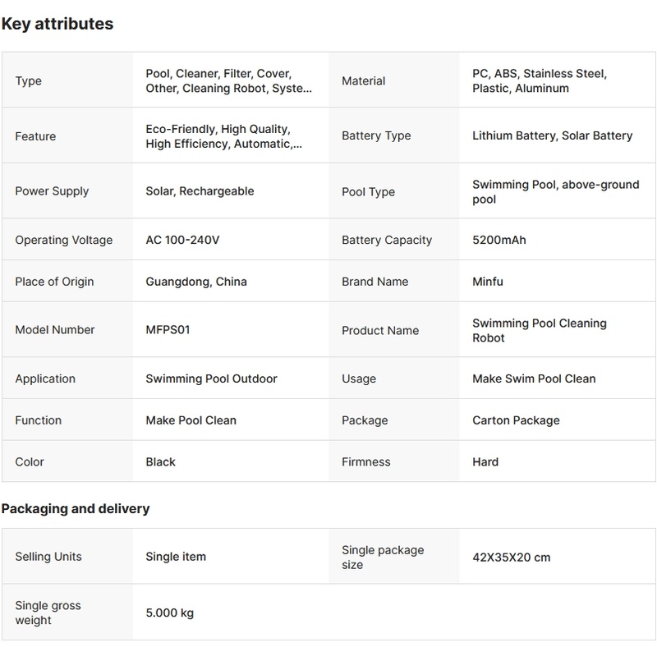This screenshot has height=647, width=657.
Task: Select the "Minfu" brand name value
Action: click(487, 282)
